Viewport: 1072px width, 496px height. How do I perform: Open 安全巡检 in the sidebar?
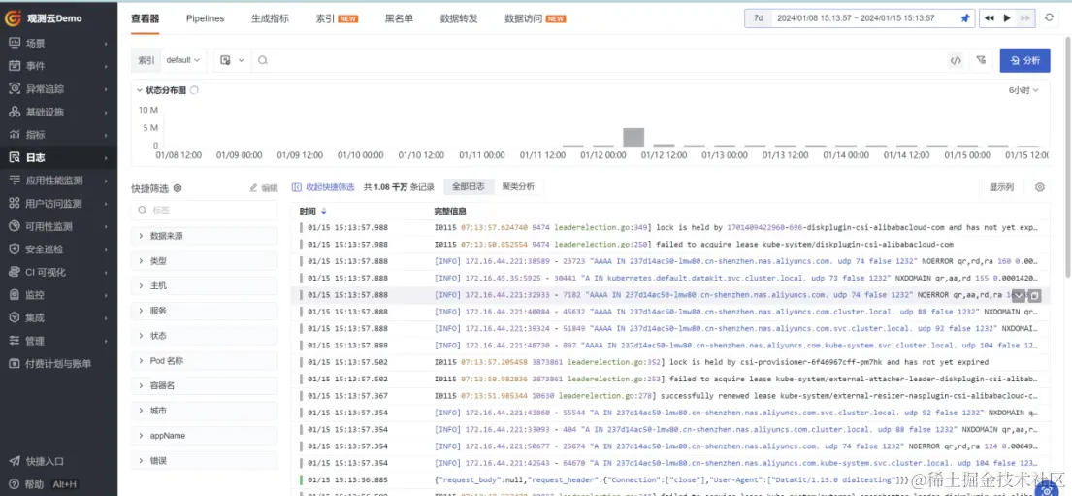[x=59, y=249]
